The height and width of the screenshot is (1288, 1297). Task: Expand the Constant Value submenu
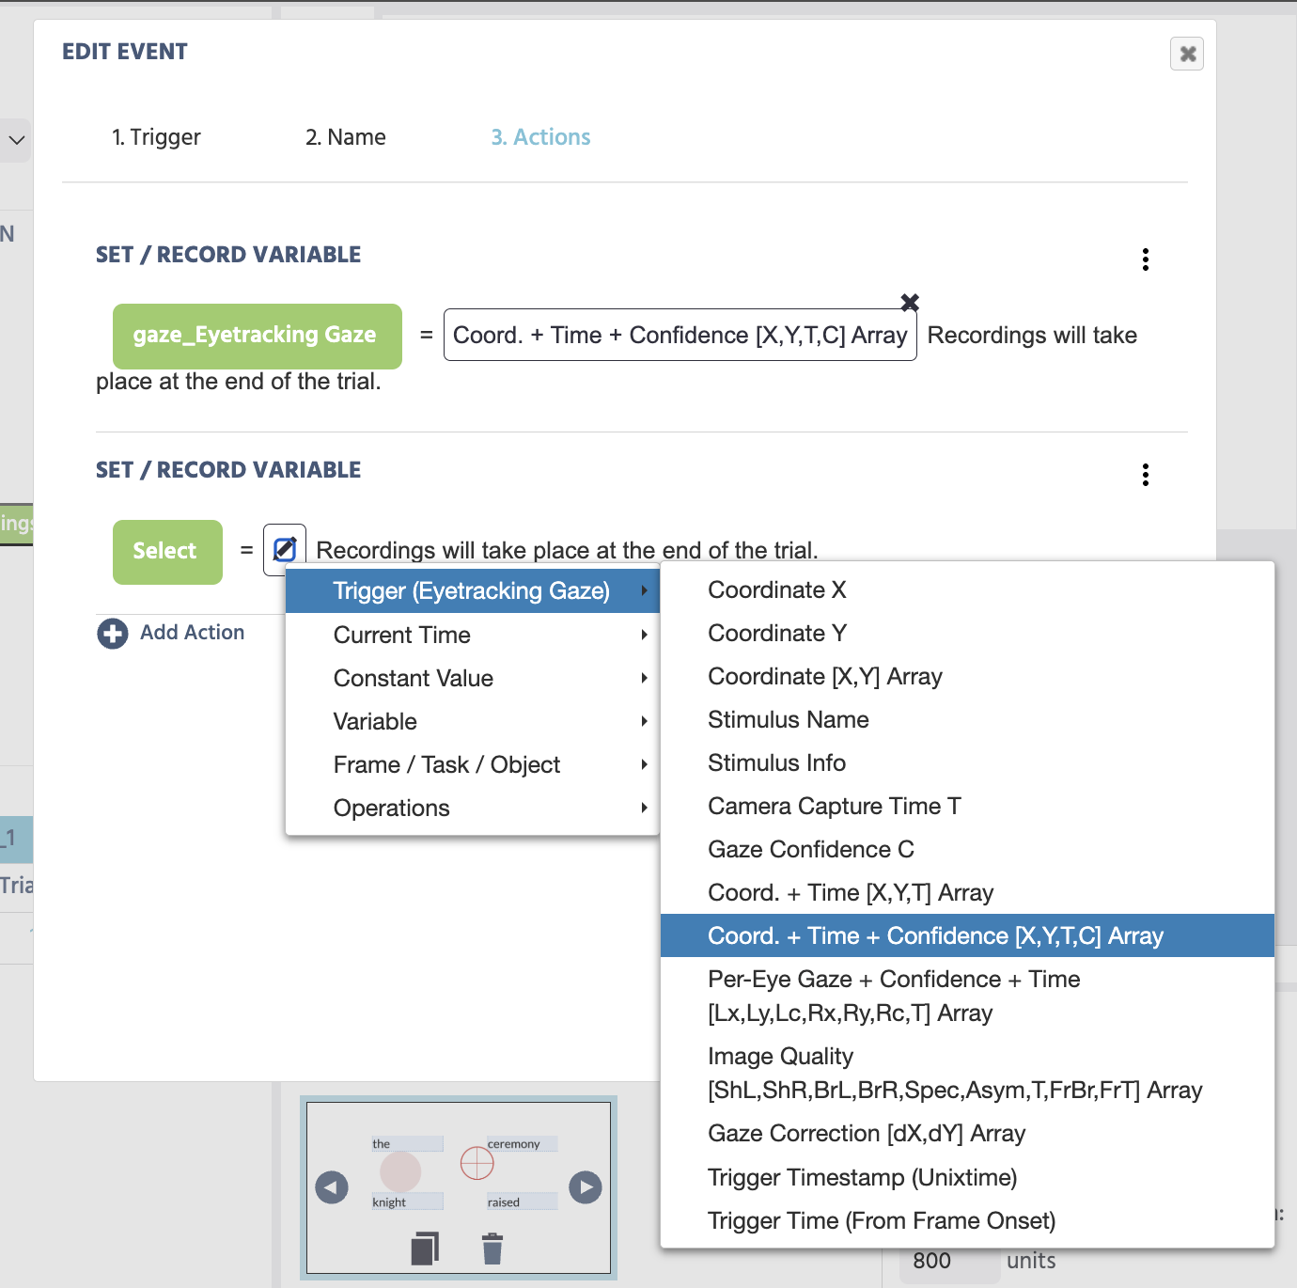pos(473,678)
